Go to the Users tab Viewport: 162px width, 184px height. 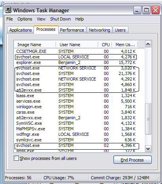coord(120,30)
